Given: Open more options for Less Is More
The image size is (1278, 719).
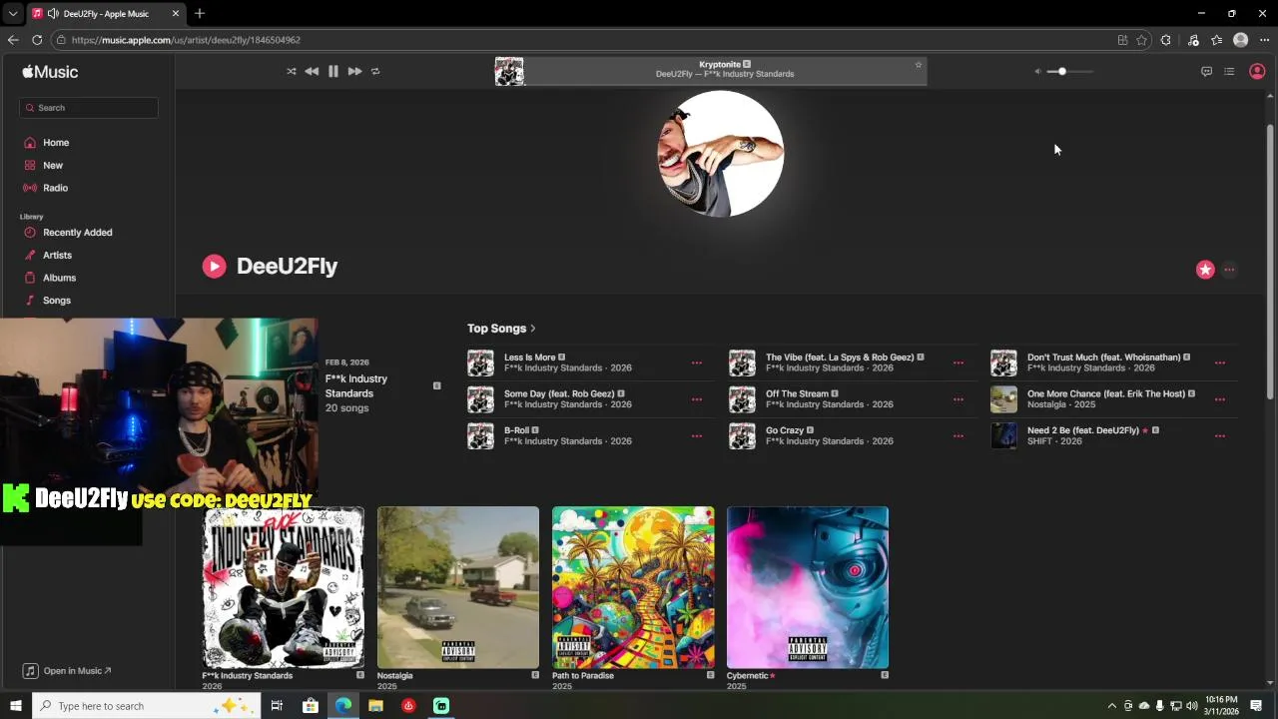Looking at the screenshot, I should [697, 362].
